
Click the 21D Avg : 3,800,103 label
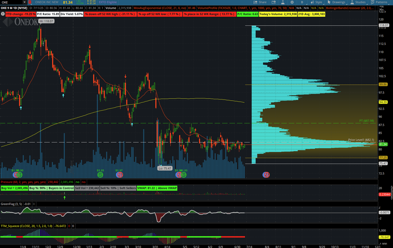point(312,14)
